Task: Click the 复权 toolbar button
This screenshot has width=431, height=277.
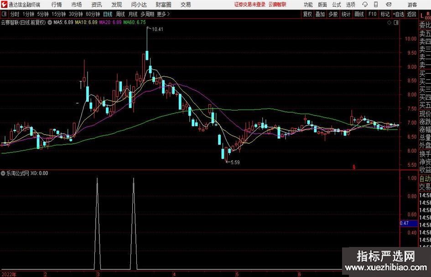Action: tap(307, 14)
